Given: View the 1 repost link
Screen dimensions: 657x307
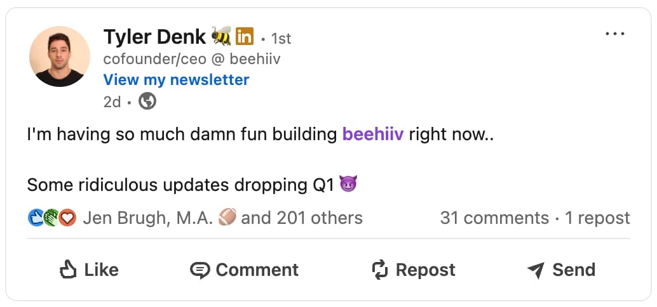Looking at the screenshot, I should pos(597,218).
